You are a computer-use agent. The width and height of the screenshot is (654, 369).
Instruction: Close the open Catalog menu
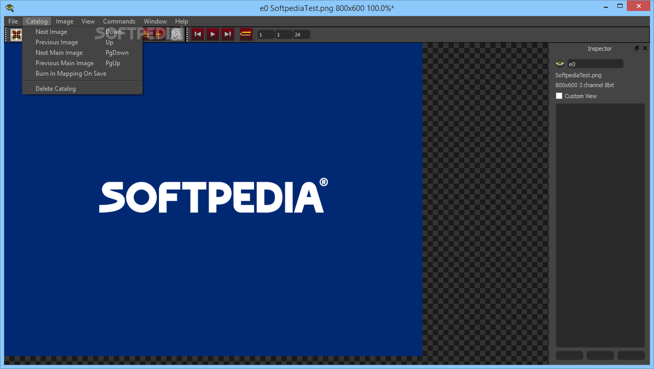(37, 21)
